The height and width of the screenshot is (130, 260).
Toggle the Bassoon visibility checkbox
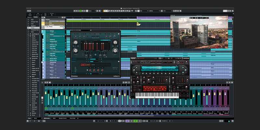coord(28,74)
